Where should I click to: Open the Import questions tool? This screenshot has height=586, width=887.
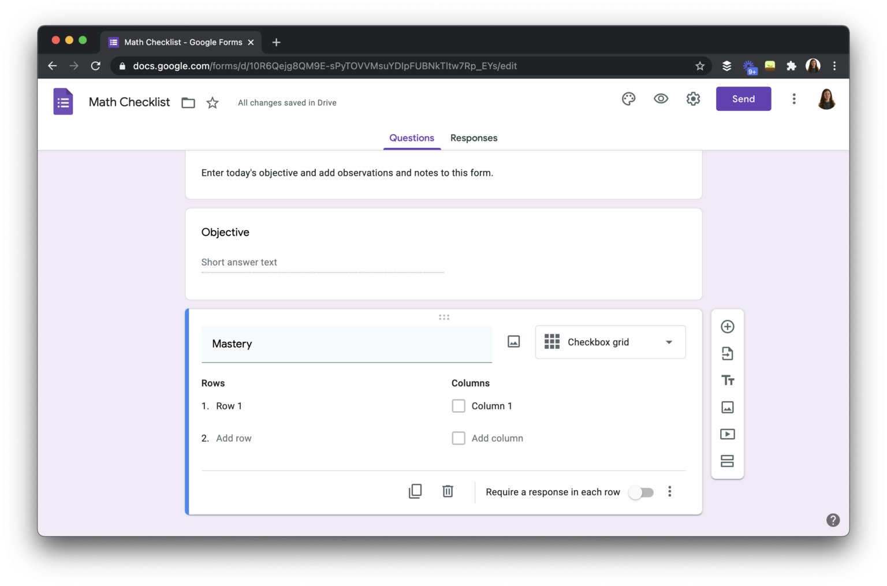tap(727, 353)
